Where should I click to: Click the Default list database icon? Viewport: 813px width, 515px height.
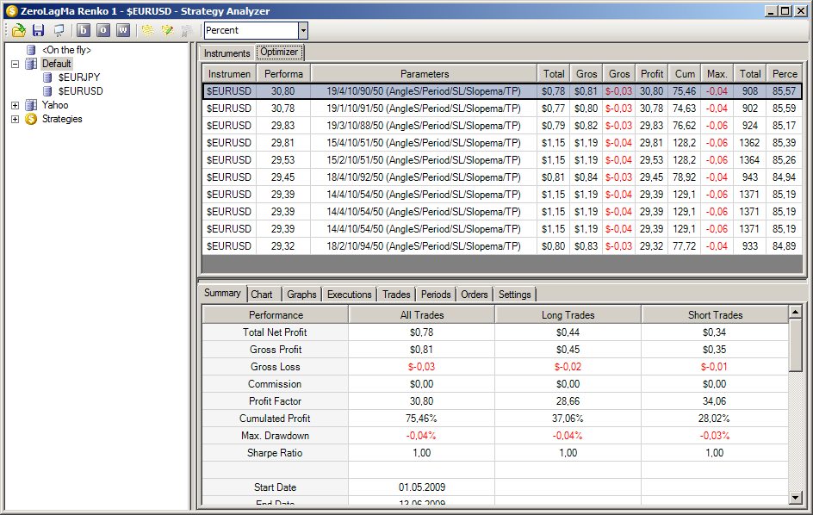[31, 64]
